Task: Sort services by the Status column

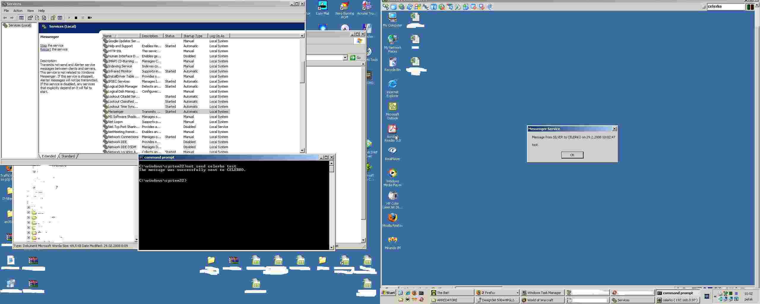Action: click(x=172, y=36)
